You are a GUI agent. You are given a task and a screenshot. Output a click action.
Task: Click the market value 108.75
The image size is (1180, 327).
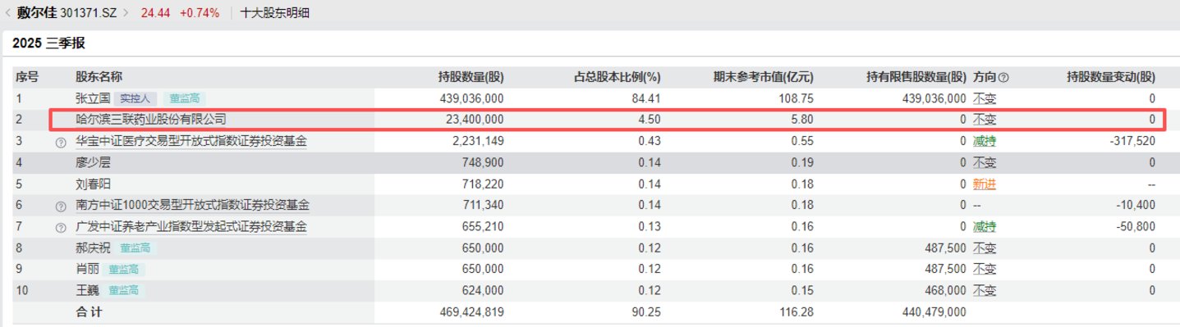[x=797, y=98]
